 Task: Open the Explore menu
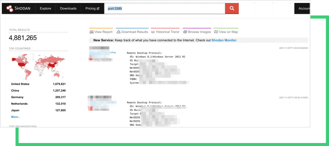[45, 9]
